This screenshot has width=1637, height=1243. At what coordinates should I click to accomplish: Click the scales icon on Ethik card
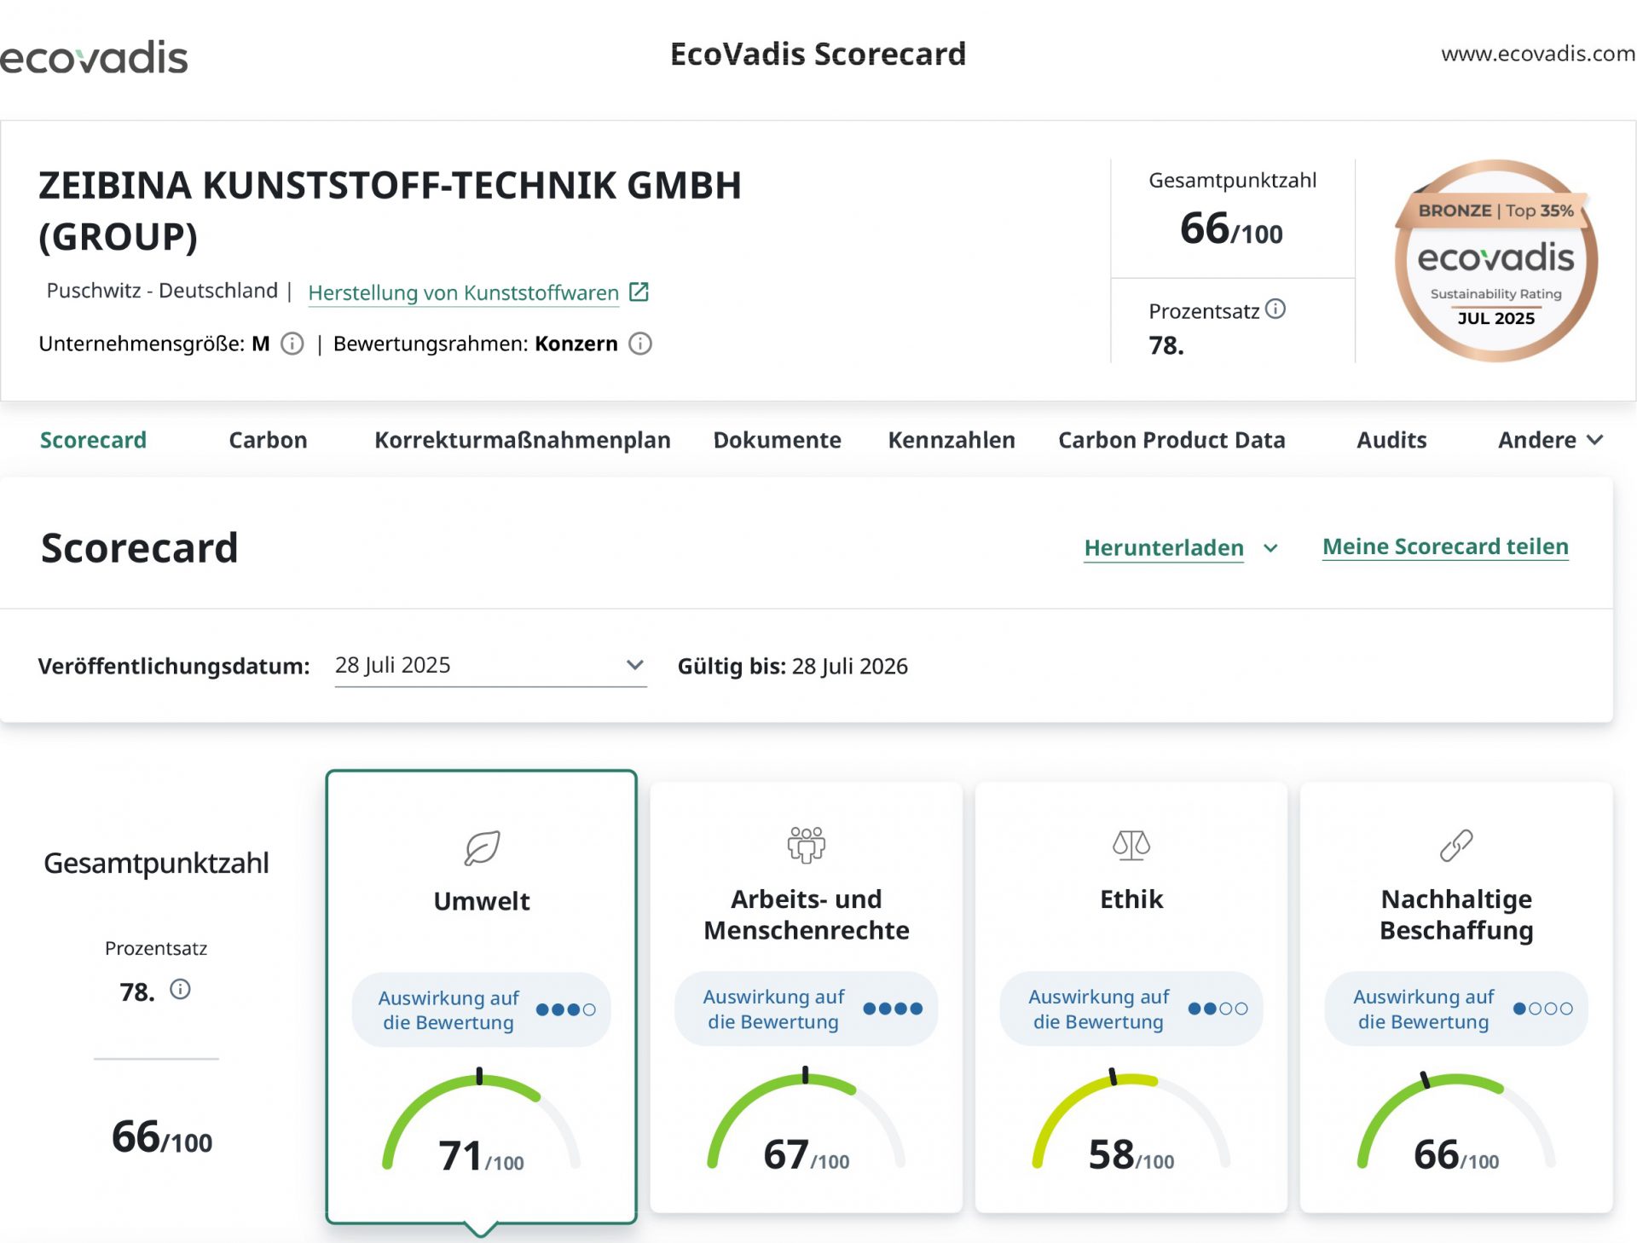pyautogui.click(x=1131, y=845)
